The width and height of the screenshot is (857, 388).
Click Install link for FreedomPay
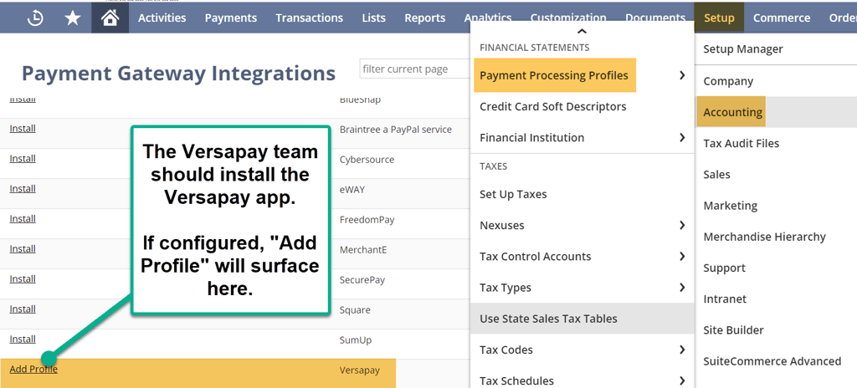23,218
